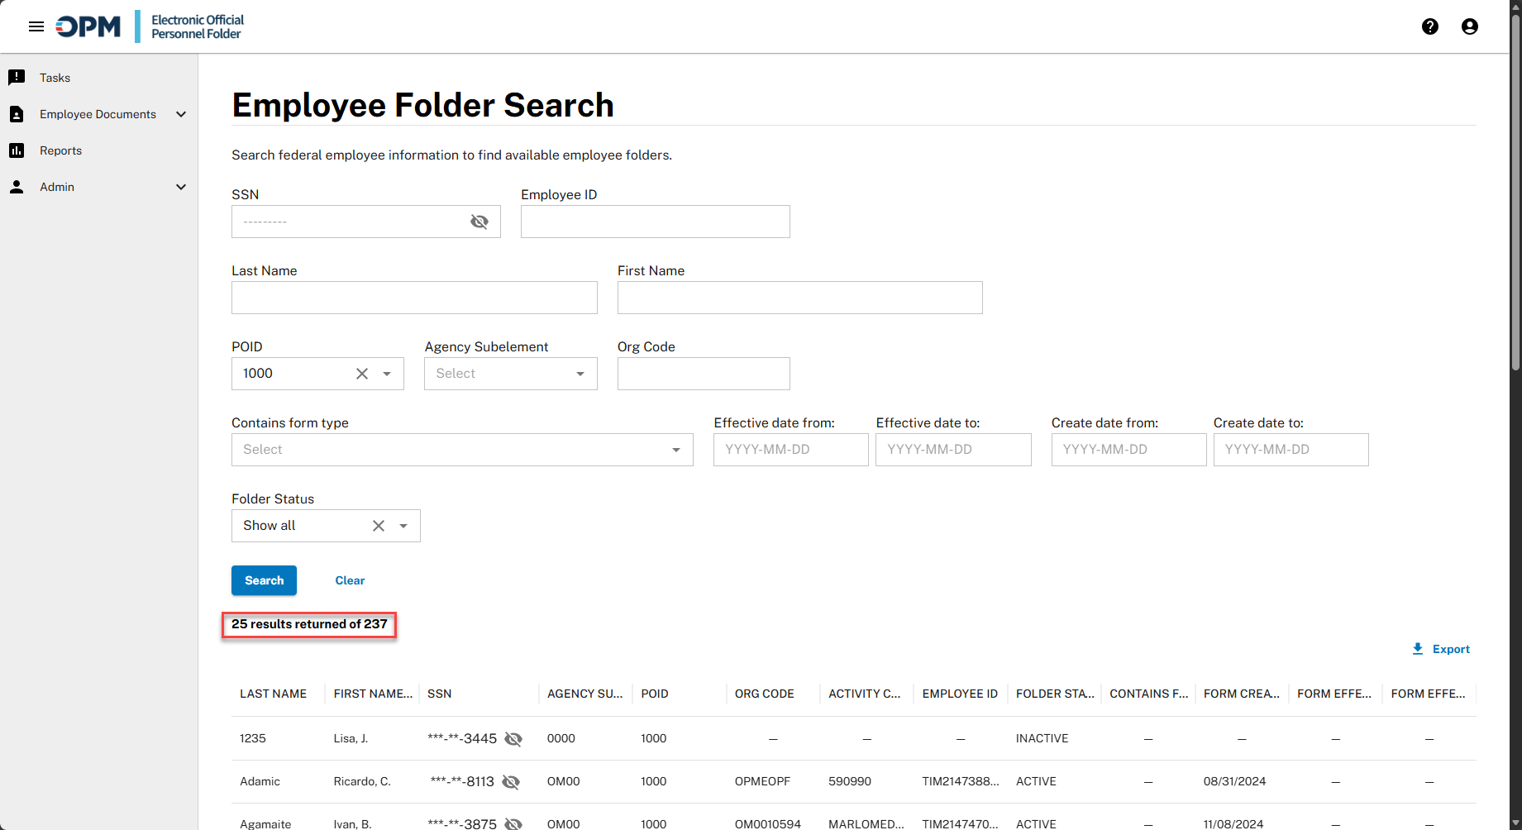Click the Admin person icon

coord(17,187)
